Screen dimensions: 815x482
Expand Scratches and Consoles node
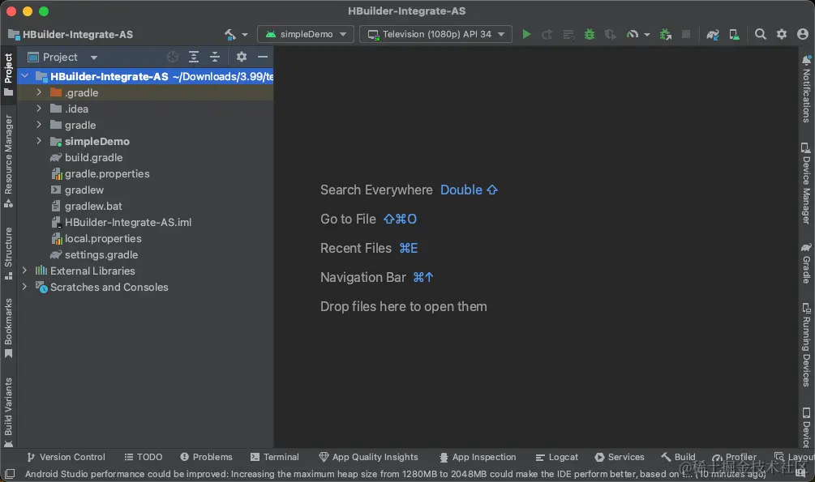[x=24, y=287]
